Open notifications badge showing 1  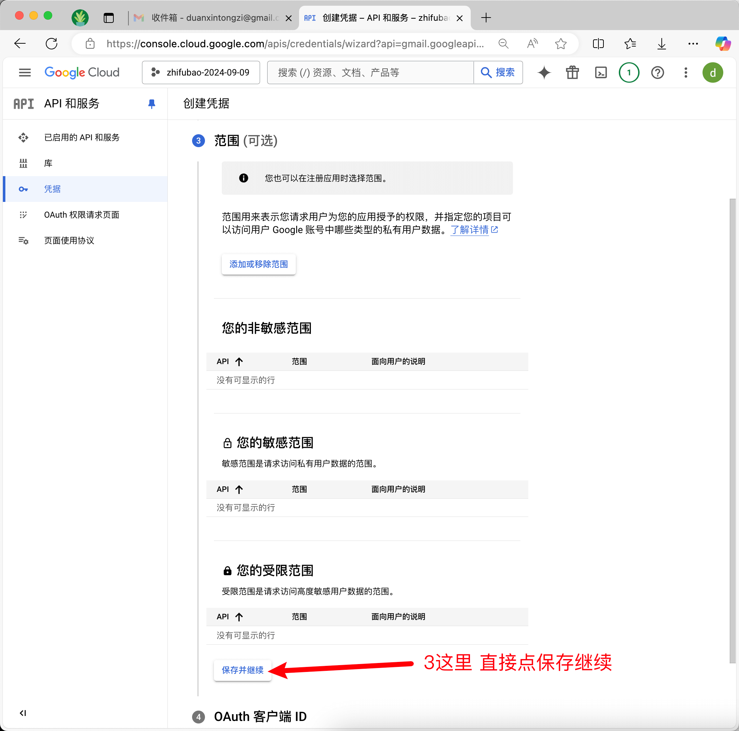pos(628,72)
